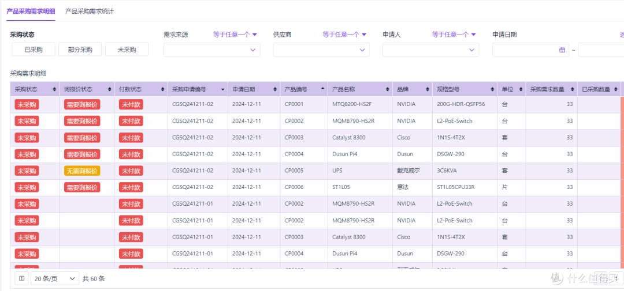Expand the 需求来源 select box
The image size is (624, 291).
(x=211, y=50)
